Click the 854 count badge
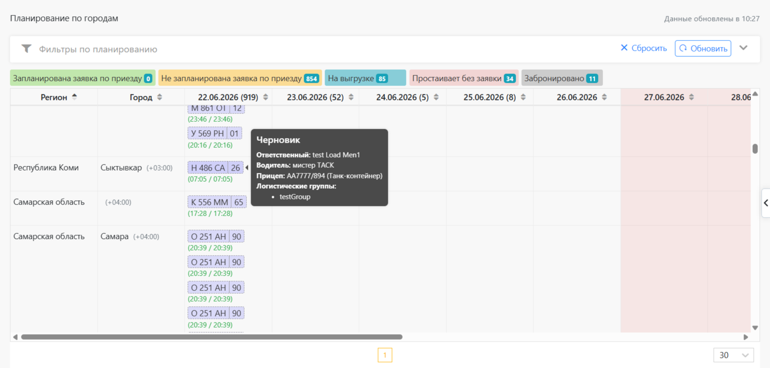This screenshot has width=770, height=368. pyautogui.click(x=312, y=79)
